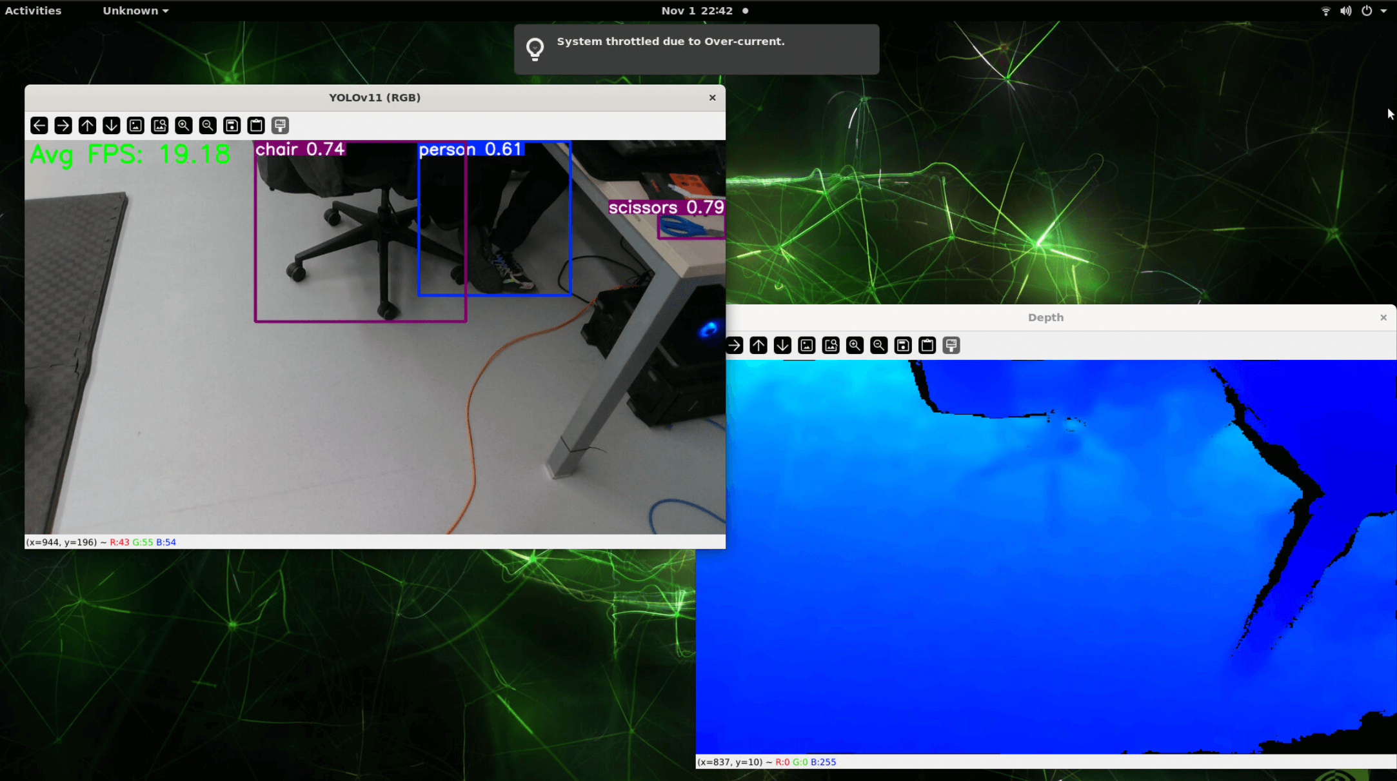Click pan right arrow in YOLOv11 toolbar
This screenshot has width=1397, height=781.
click(63, 125)
